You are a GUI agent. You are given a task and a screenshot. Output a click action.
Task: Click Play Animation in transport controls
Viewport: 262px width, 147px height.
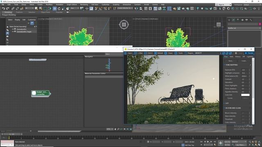coord(208,142)
